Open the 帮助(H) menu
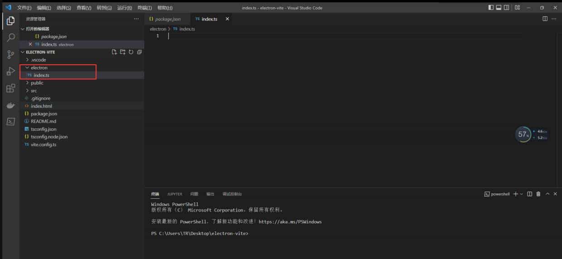The image size is (562, 259). pyautogui.click(x=165, y=8)
